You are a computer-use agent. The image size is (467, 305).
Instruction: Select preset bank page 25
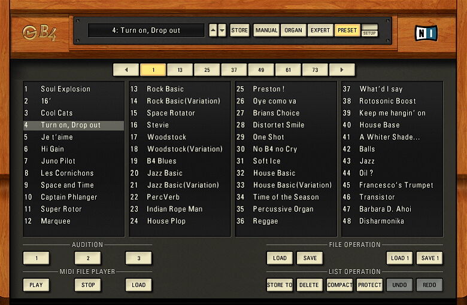coord(207,70)
